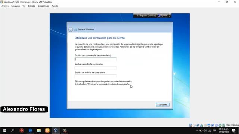239x134 pixels.
Task: Click Ayuda on the guest language bar
Action: tap(162, 16)
